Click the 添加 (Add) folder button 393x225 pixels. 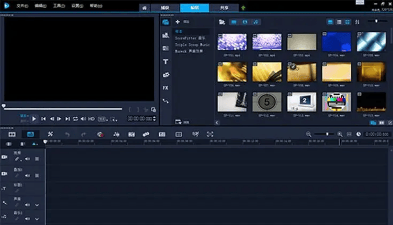tap(182, 22)
